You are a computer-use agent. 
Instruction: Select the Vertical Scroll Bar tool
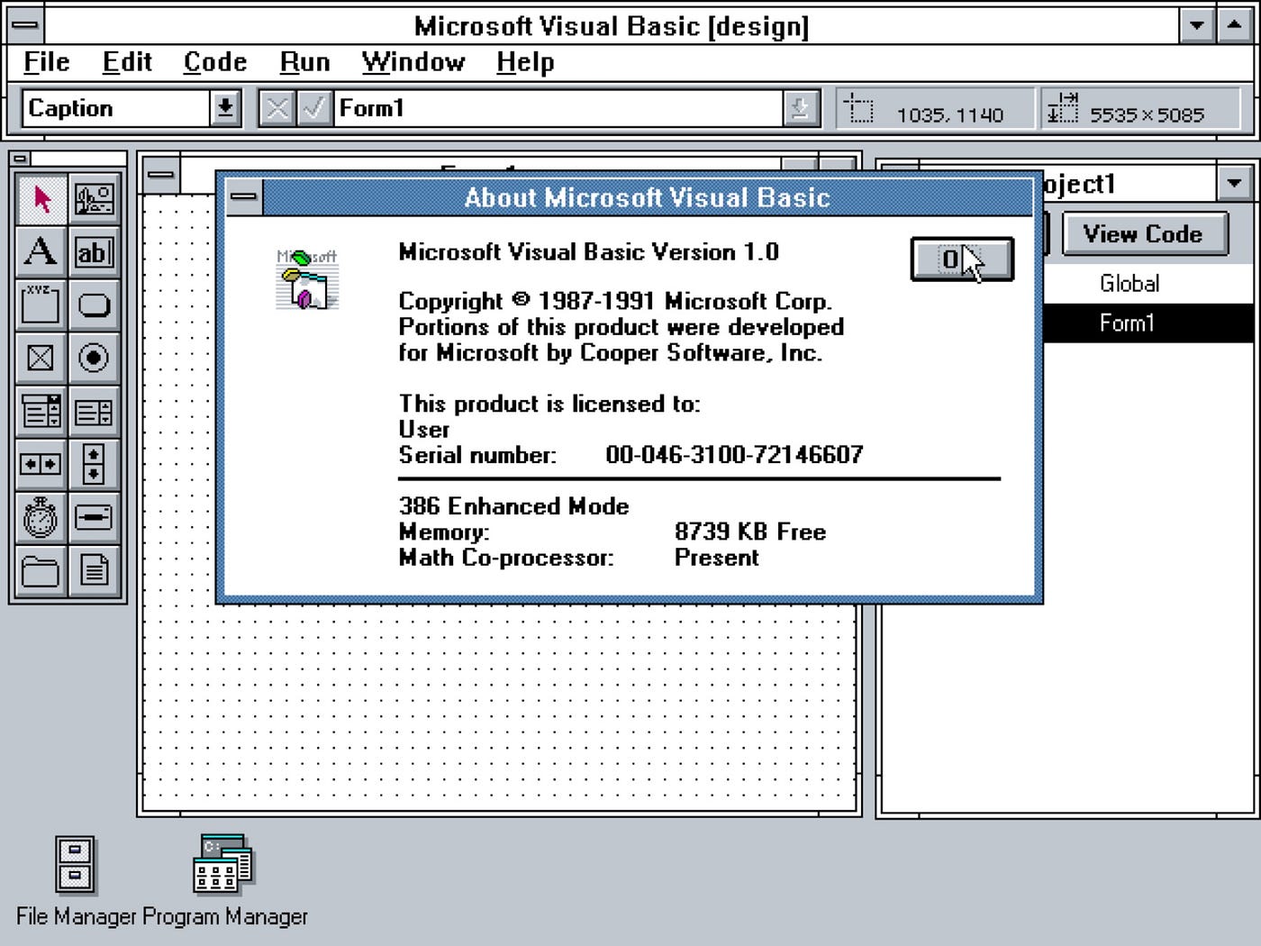[95, 464]
